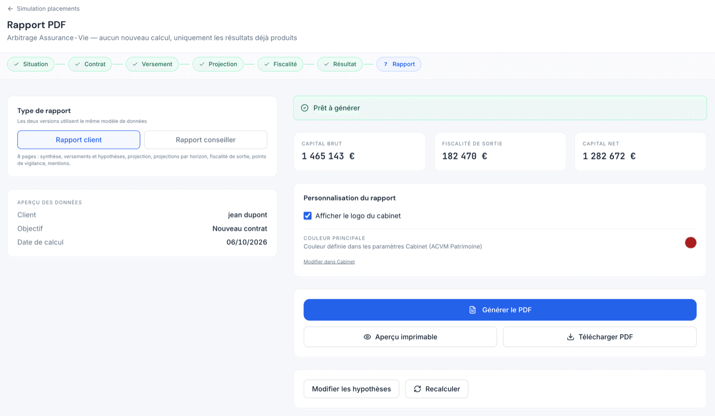Click the Recalculer button
715x416 pixels.
coord(437,389)
